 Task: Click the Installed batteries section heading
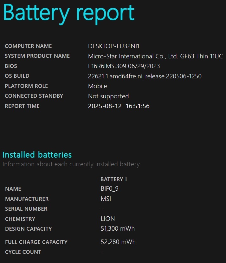point(37,155)
